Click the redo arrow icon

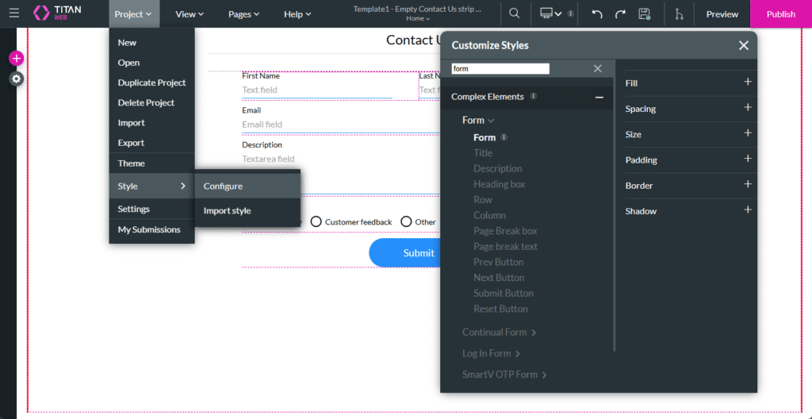pos(620,13)
